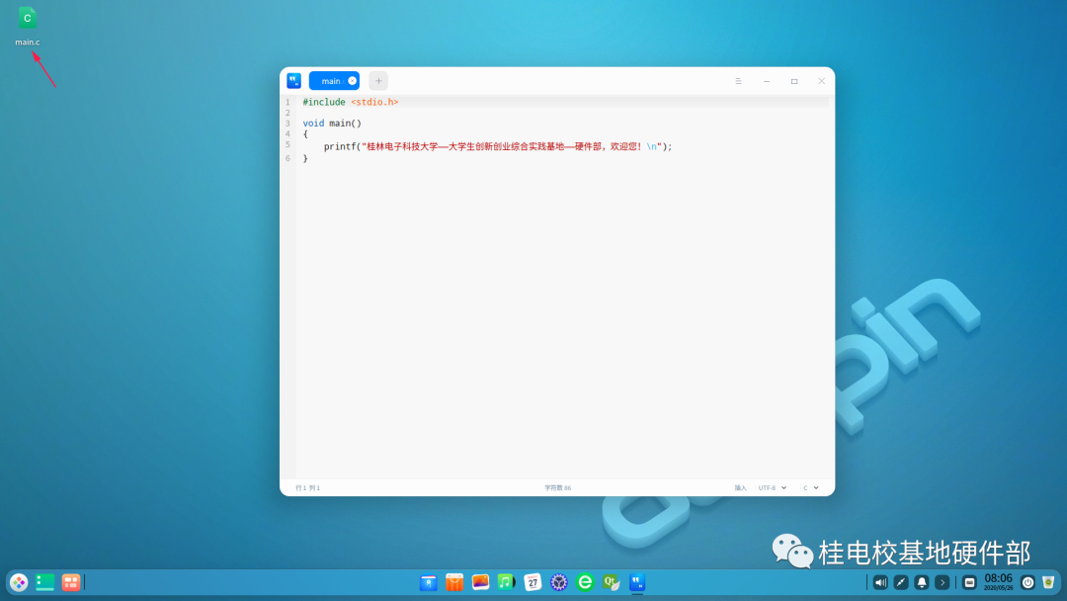Open the app store from the dock
Image resolution: width=1067 pixels, height=601 pixels.
click(454, 582)
